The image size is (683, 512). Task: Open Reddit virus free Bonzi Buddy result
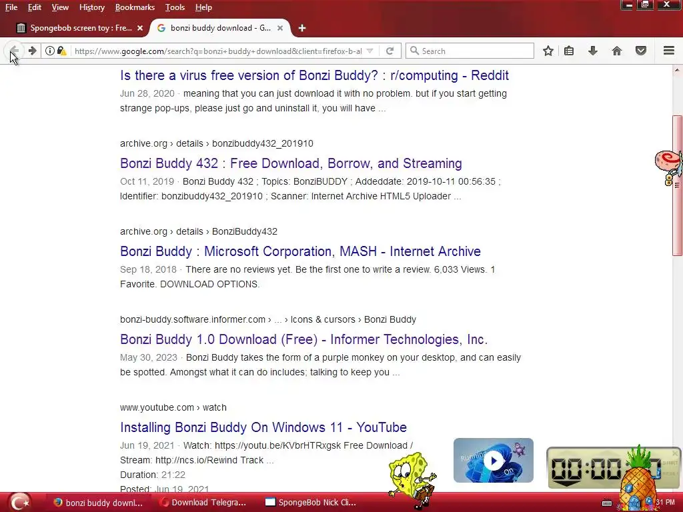[314, 75]
